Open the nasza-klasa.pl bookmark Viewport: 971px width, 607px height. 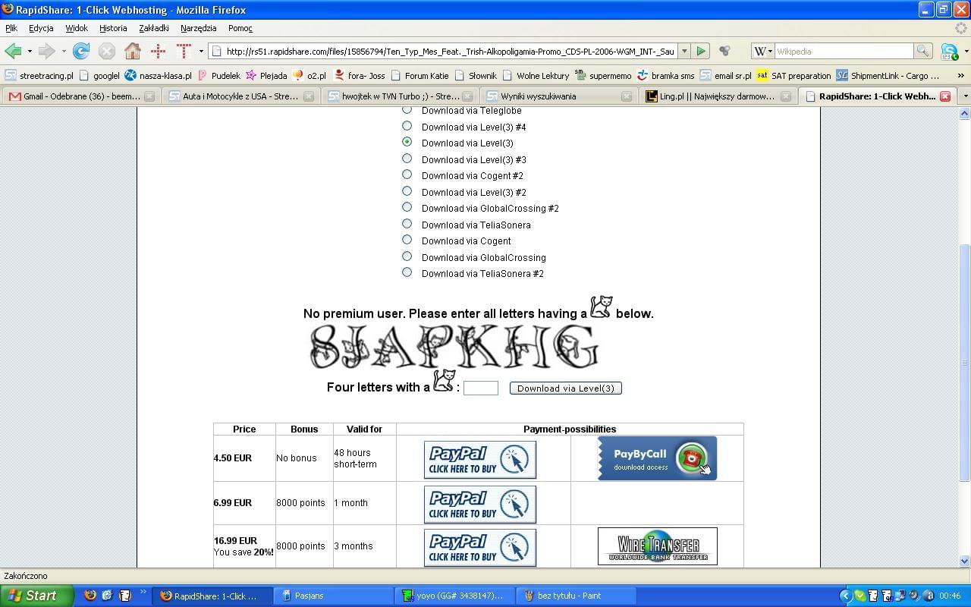point(158,75)
